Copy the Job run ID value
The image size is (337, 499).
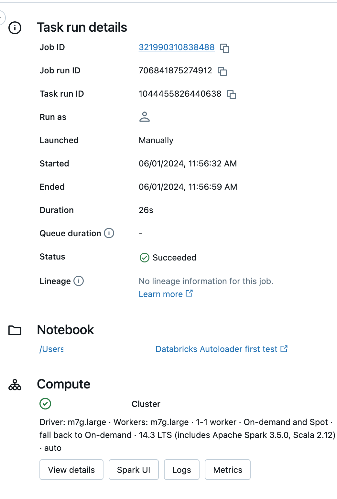[222, 71]
